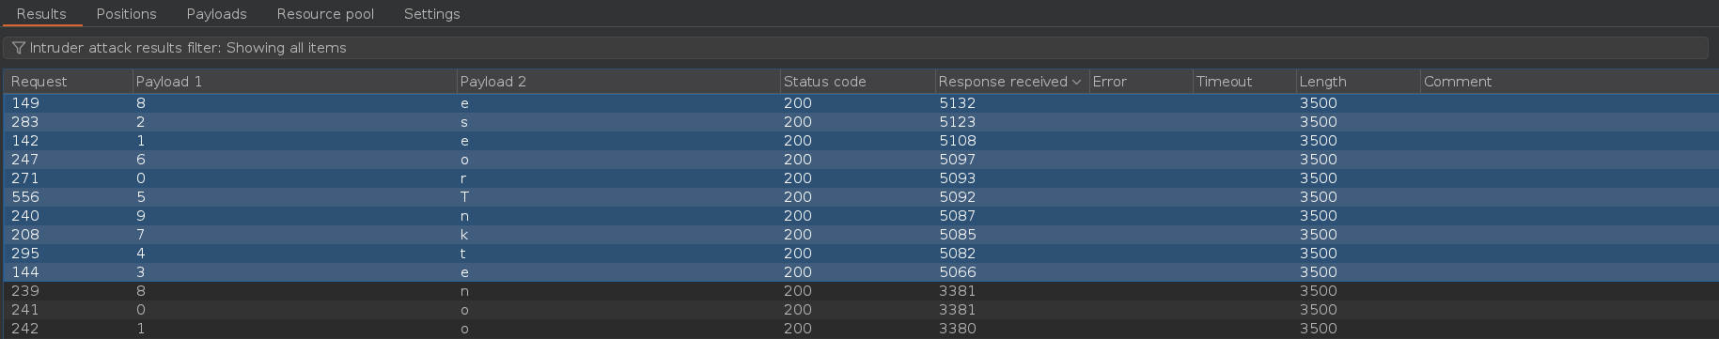Select request row 242
The height and width of the screenshot is (339, 1719).
tap(861, 329)
